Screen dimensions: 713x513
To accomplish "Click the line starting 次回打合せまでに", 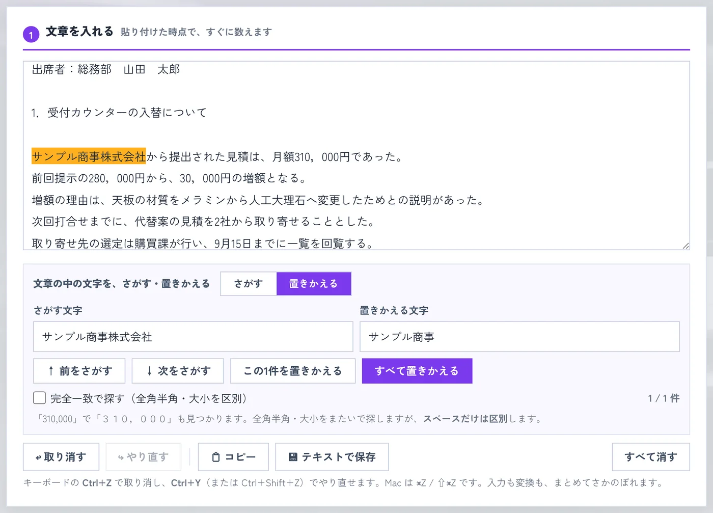I will [x=204, y=222].
